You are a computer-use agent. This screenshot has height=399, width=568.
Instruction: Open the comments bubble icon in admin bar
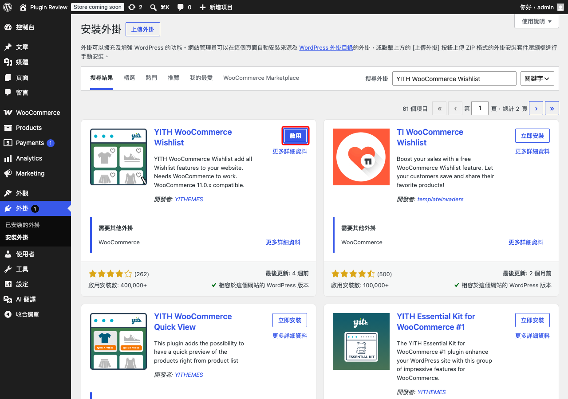(x=180, y=7)
